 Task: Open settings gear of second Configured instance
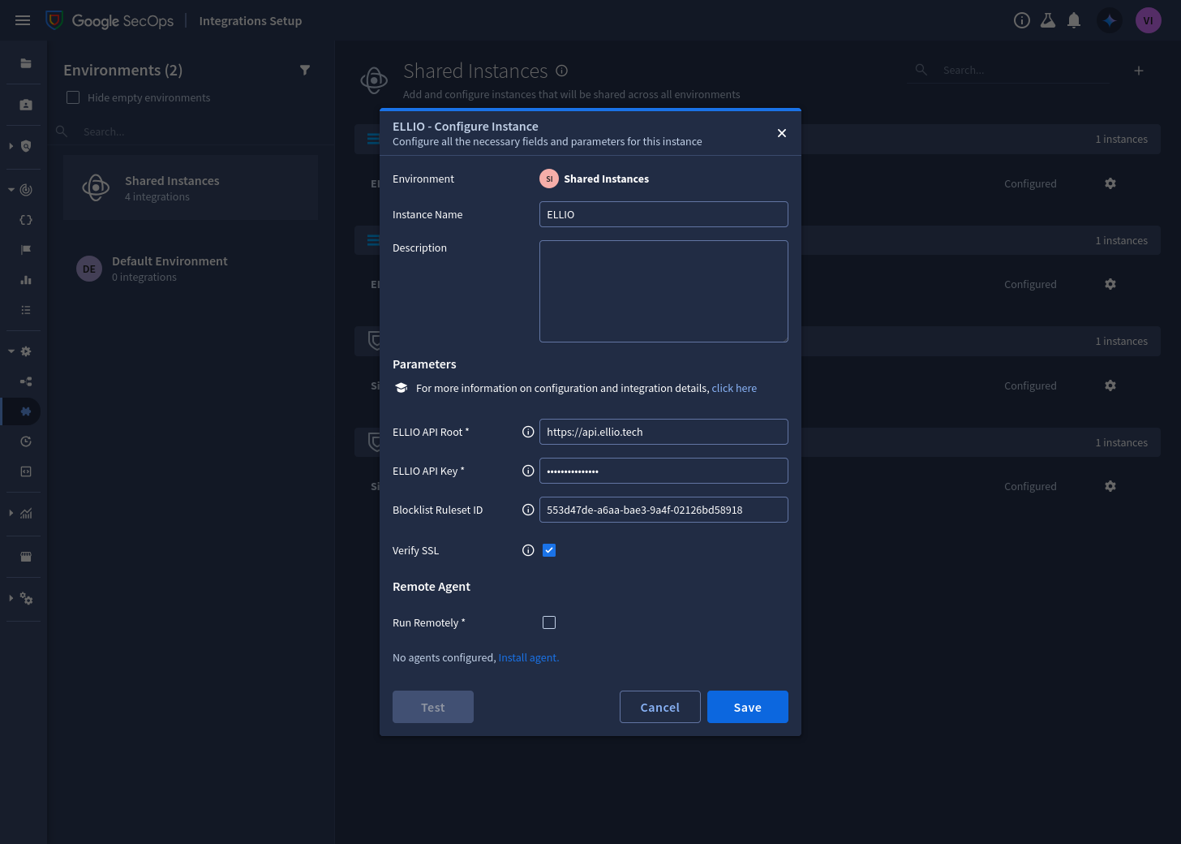pos(1110,284)
